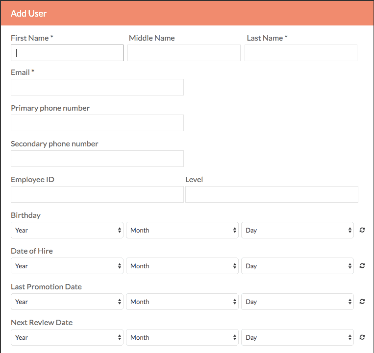The height and width of the screenshot is (353, 374).
Task: Reset the Birthday date fields
Action: click(x=362, y=230)
